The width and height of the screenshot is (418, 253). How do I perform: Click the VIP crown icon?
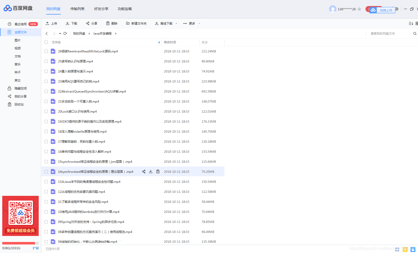[x=359, y=9]
